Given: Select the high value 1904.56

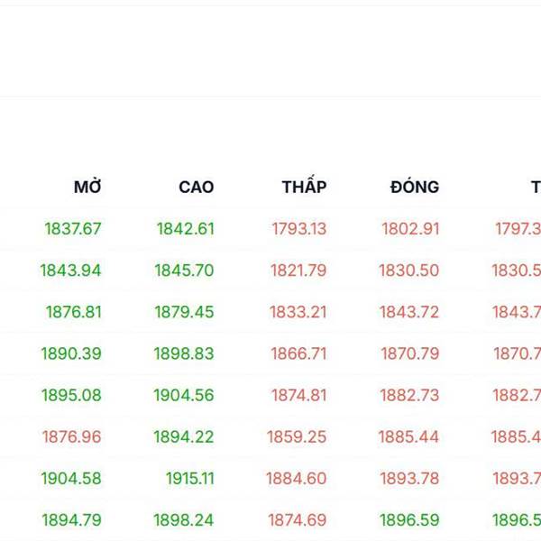Looking at the screenshot, I should [184, 395].
